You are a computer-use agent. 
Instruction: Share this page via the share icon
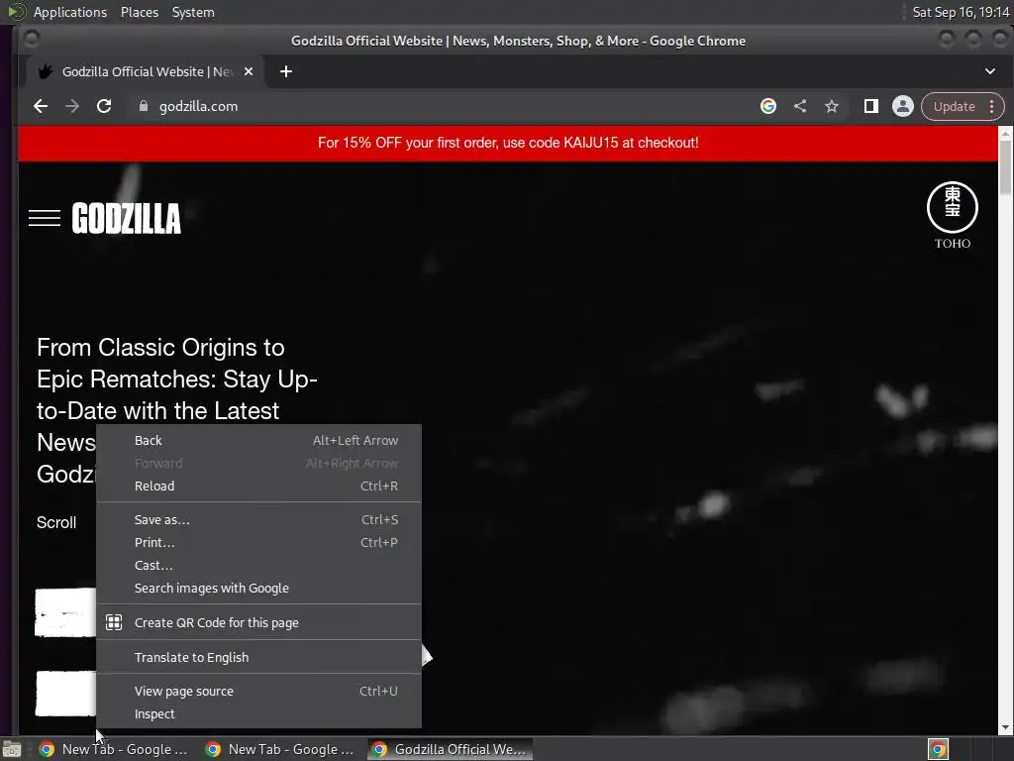800,106
